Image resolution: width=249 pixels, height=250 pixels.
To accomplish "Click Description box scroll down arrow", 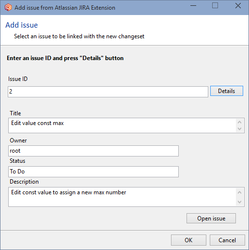I will click(x=240, y=202).
